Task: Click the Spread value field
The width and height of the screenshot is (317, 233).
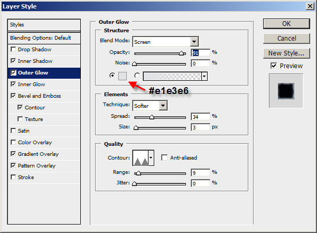Action: pos(201,117)
